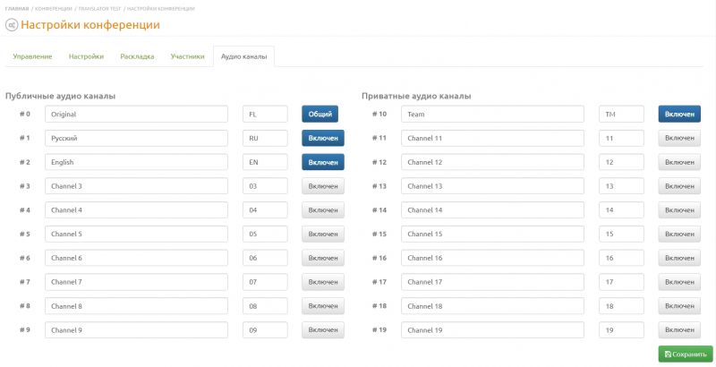This screenshot has width=716, height=367.
Task: Enable channel #9 with Включен button
Action: pos(323,330)
